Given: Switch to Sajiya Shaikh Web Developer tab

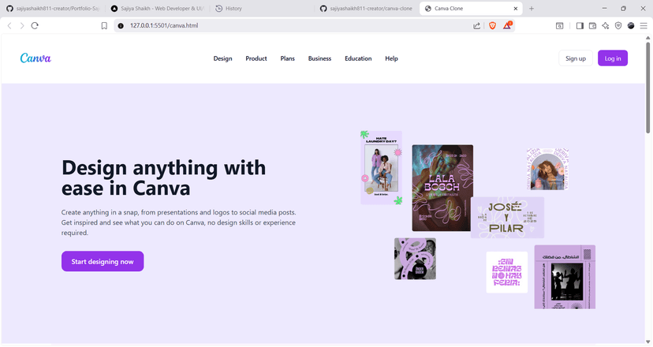Looking at the screenshot, I should pos(158,9).
